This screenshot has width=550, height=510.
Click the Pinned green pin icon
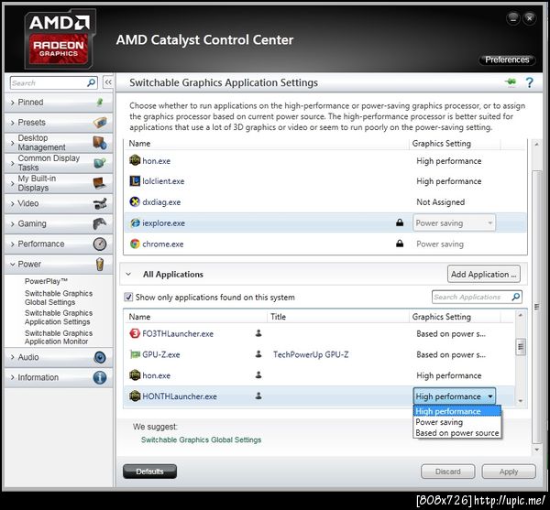(x=100, y=103)
